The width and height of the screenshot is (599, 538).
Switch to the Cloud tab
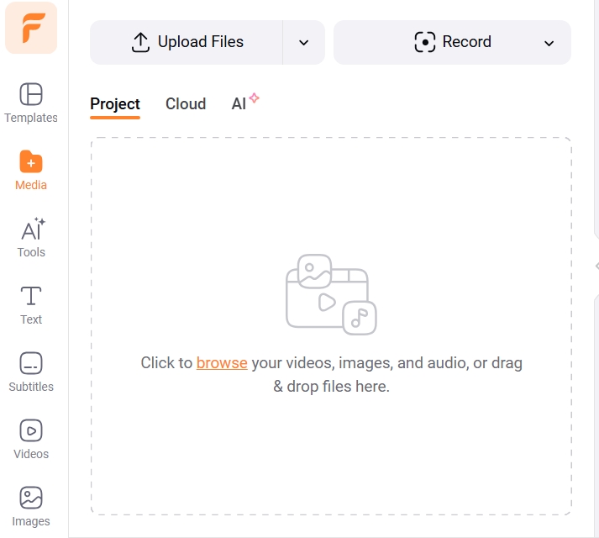click(x=186, y=104)
